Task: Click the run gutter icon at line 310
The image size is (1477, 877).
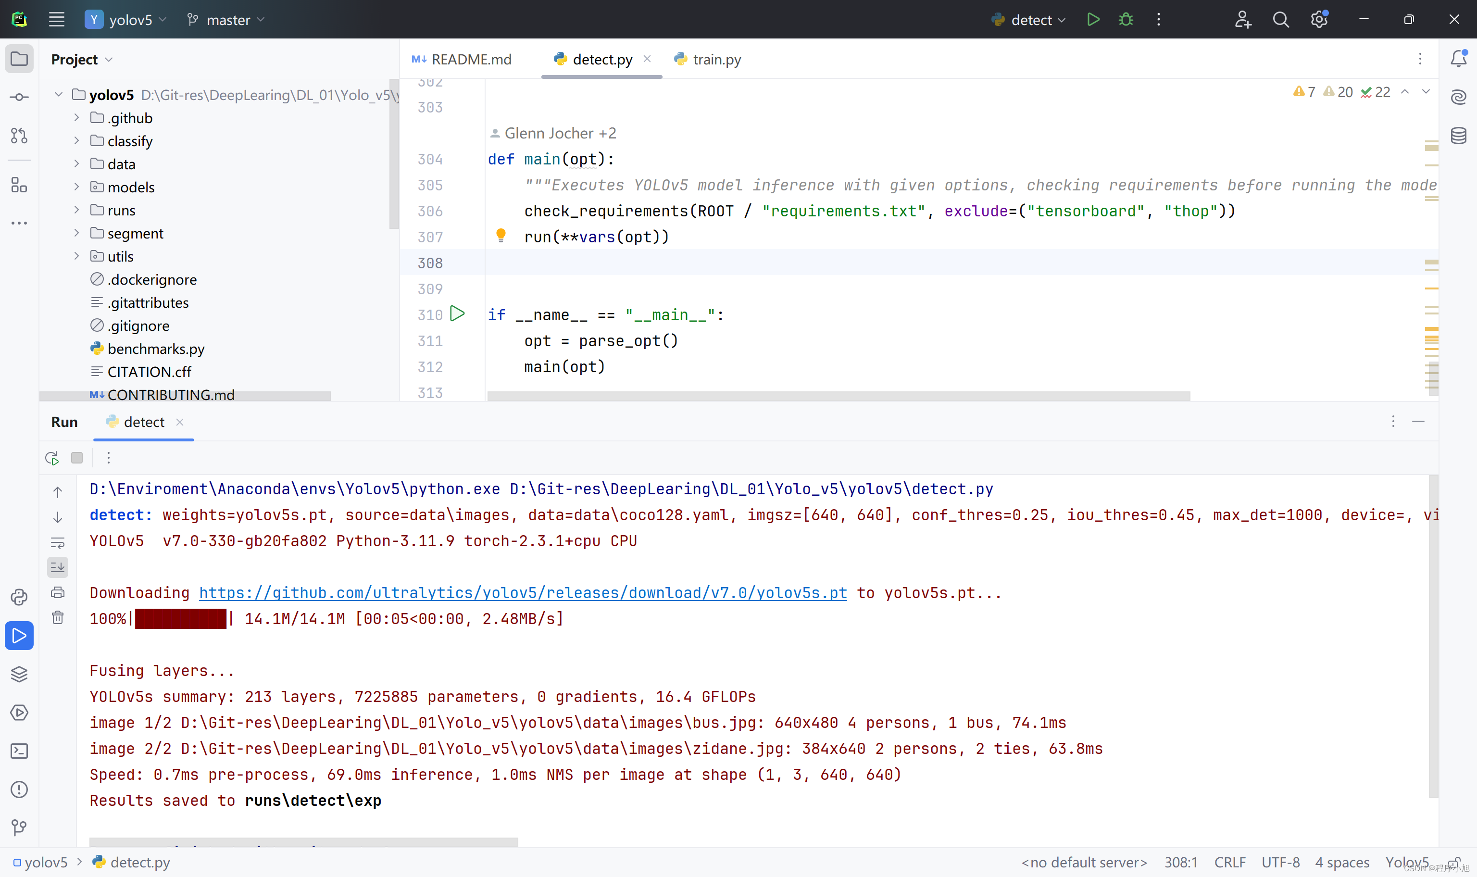Action: 457,313
